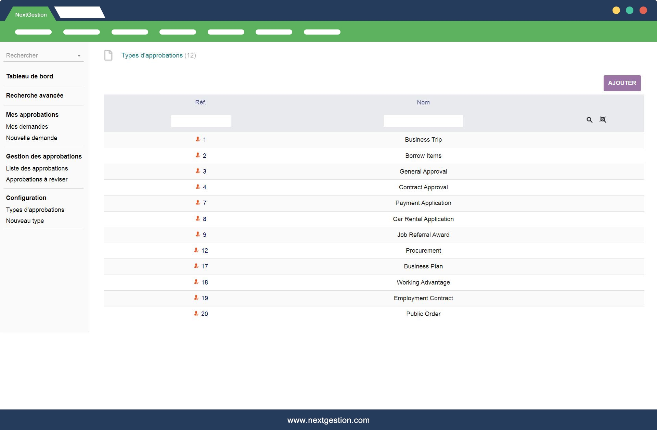The width and height of the screenshot is (657, 430).
Task: Click the icon next to reference 12
Action: pos(196,250)
